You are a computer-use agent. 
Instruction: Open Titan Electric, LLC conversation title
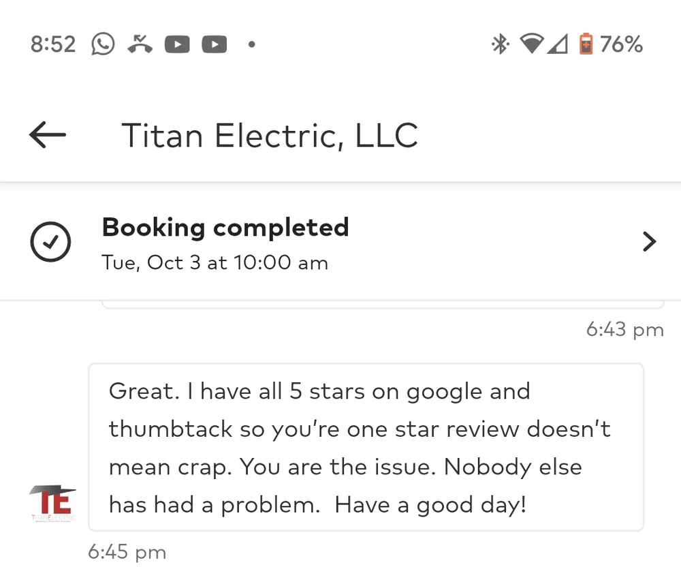pos(269,135)
